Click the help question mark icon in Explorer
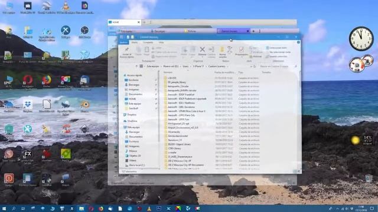378x212 pixels. click(298, 42)
